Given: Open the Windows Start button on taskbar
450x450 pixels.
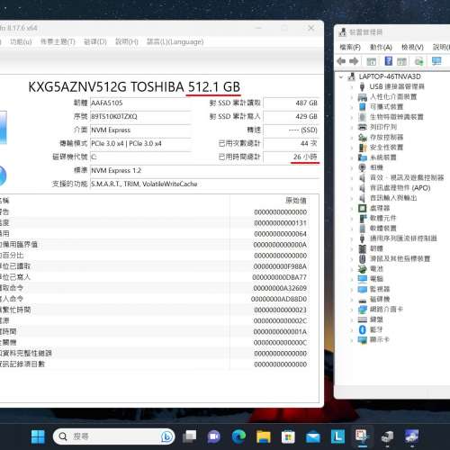Looking at the screenshot, I should pos(38,436).
